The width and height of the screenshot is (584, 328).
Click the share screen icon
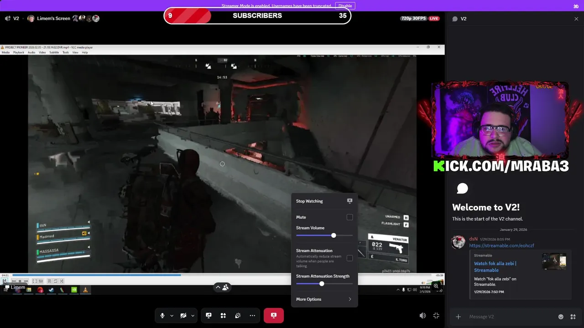coord(209,316)
